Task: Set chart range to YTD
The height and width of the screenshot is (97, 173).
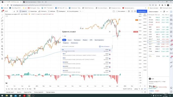Action: tap(23, 89)
